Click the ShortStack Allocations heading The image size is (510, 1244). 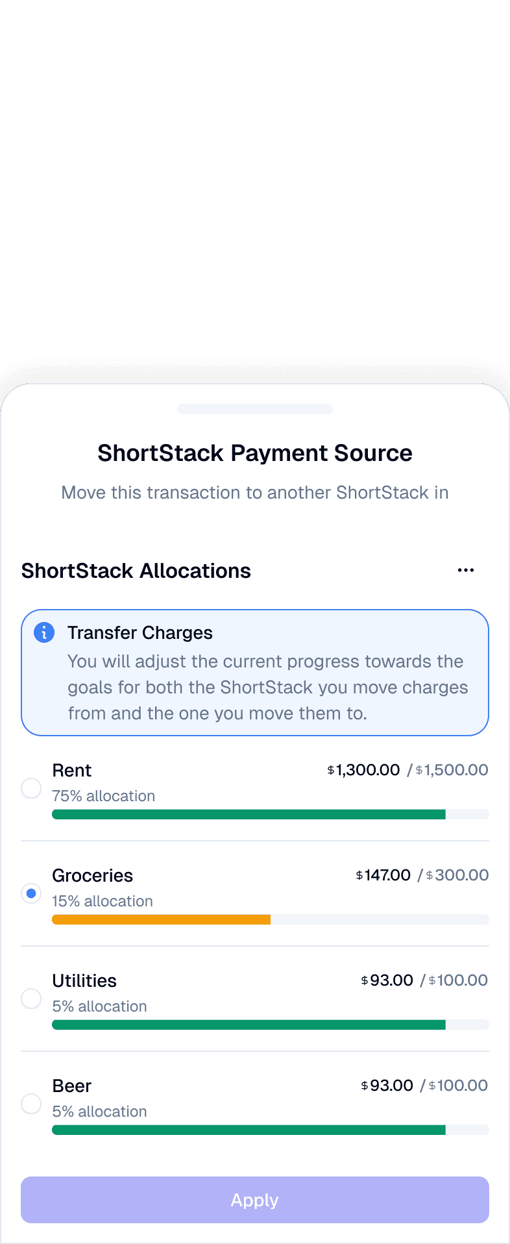[x=136, y=571]
